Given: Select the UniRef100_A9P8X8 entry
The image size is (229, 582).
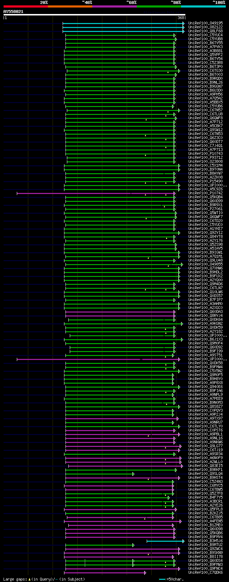Looking at the screenshot, I should point(205,383).
